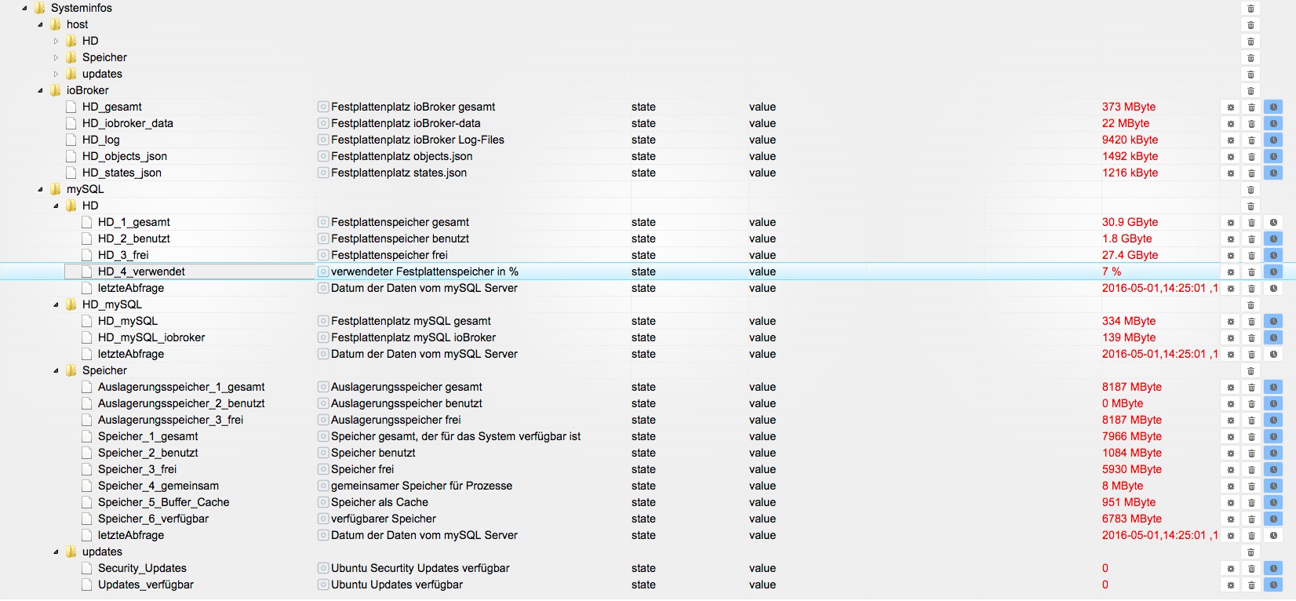Expand the updates folder under host
Viewport: 1296px width, 601px height.
point(56,75)
